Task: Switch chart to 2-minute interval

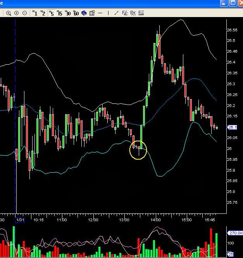Action: tap(43, 13)
